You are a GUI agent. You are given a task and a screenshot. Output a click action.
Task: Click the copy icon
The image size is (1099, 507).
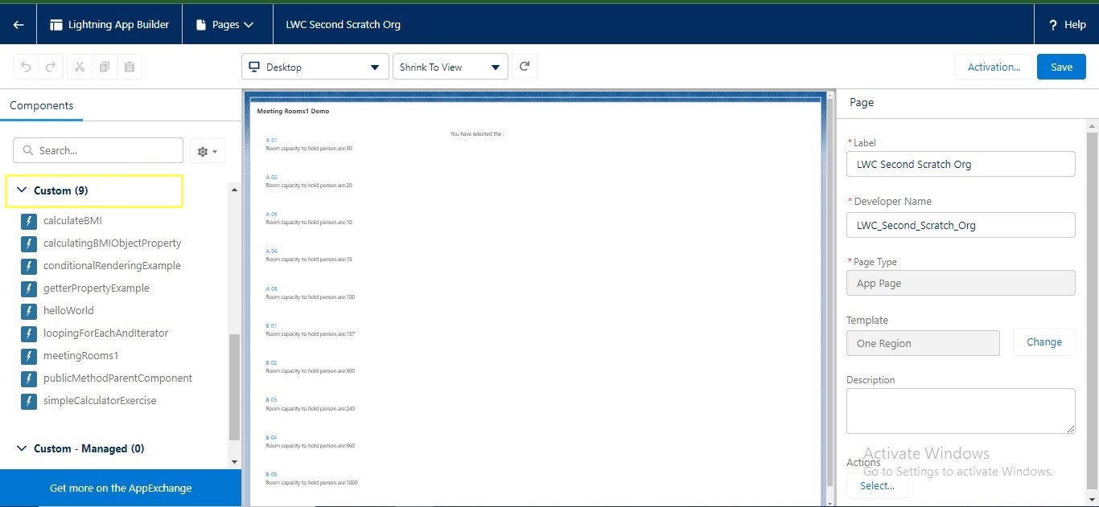tap(104, 67)
